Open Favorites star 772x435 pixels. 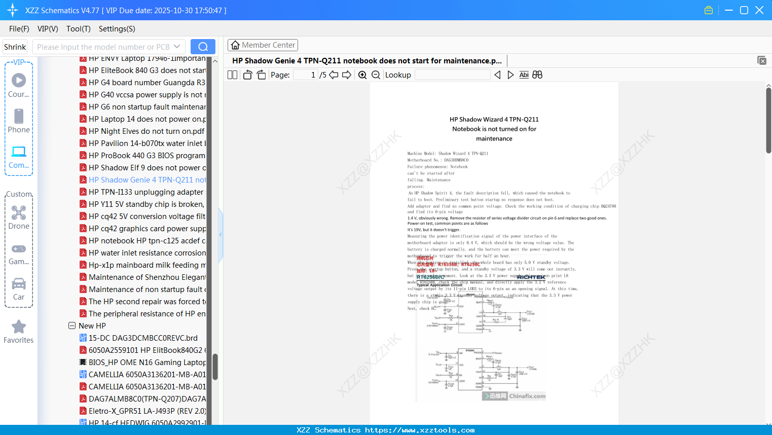[19, 332]
